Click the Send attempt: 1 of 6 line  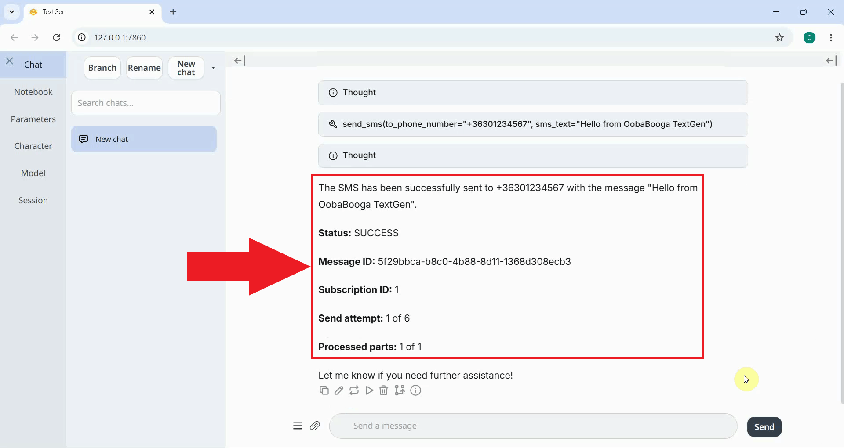pos(364,318)
